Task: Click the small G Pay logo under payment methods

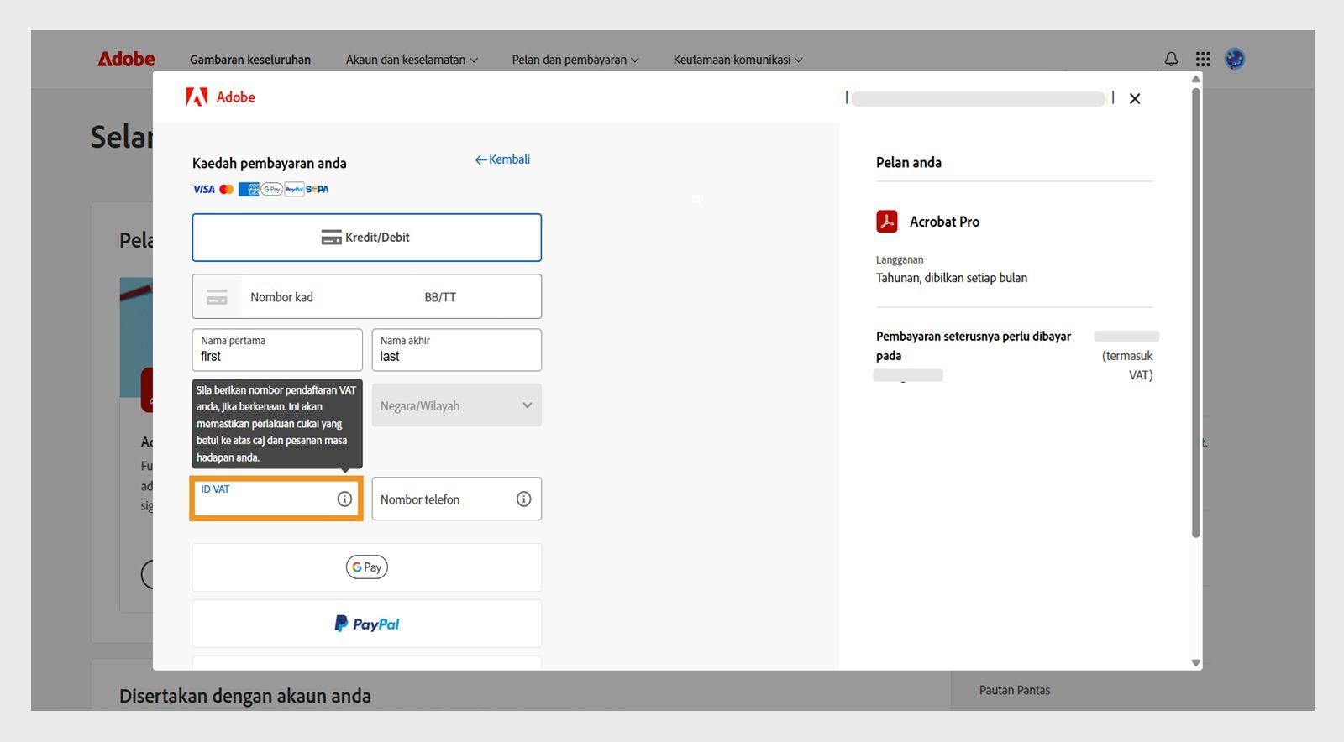Action: [271, 189]
